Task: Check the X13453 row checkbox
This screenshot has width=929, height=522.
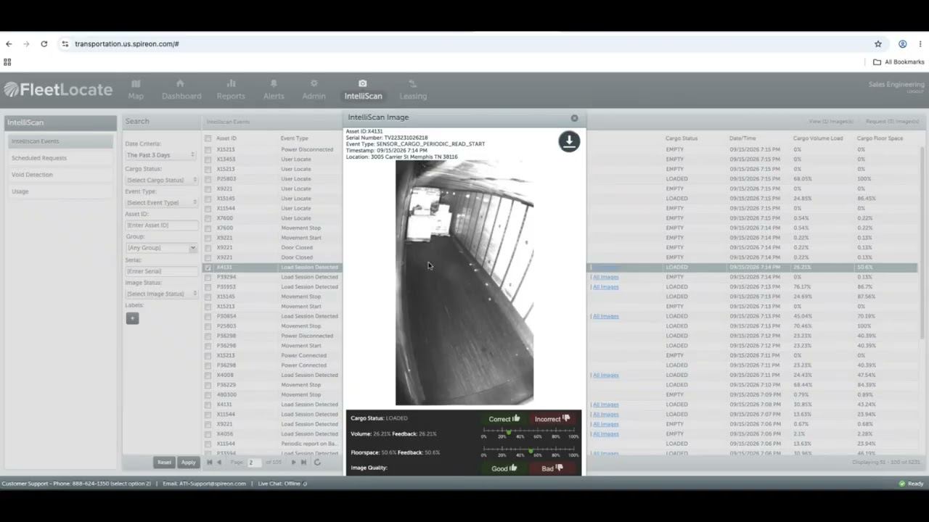Action: 208,159
